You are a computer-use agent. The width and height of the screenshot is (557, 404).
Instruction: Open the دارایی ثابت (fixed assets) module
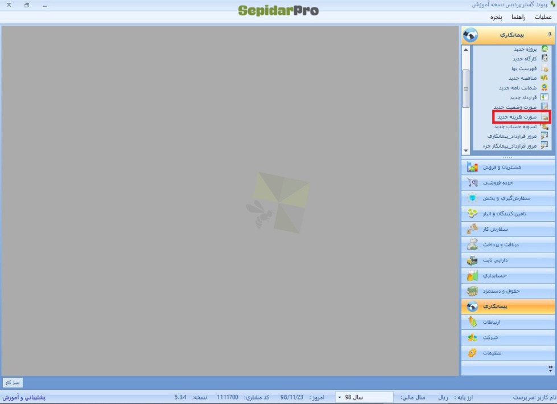[508, 260]
